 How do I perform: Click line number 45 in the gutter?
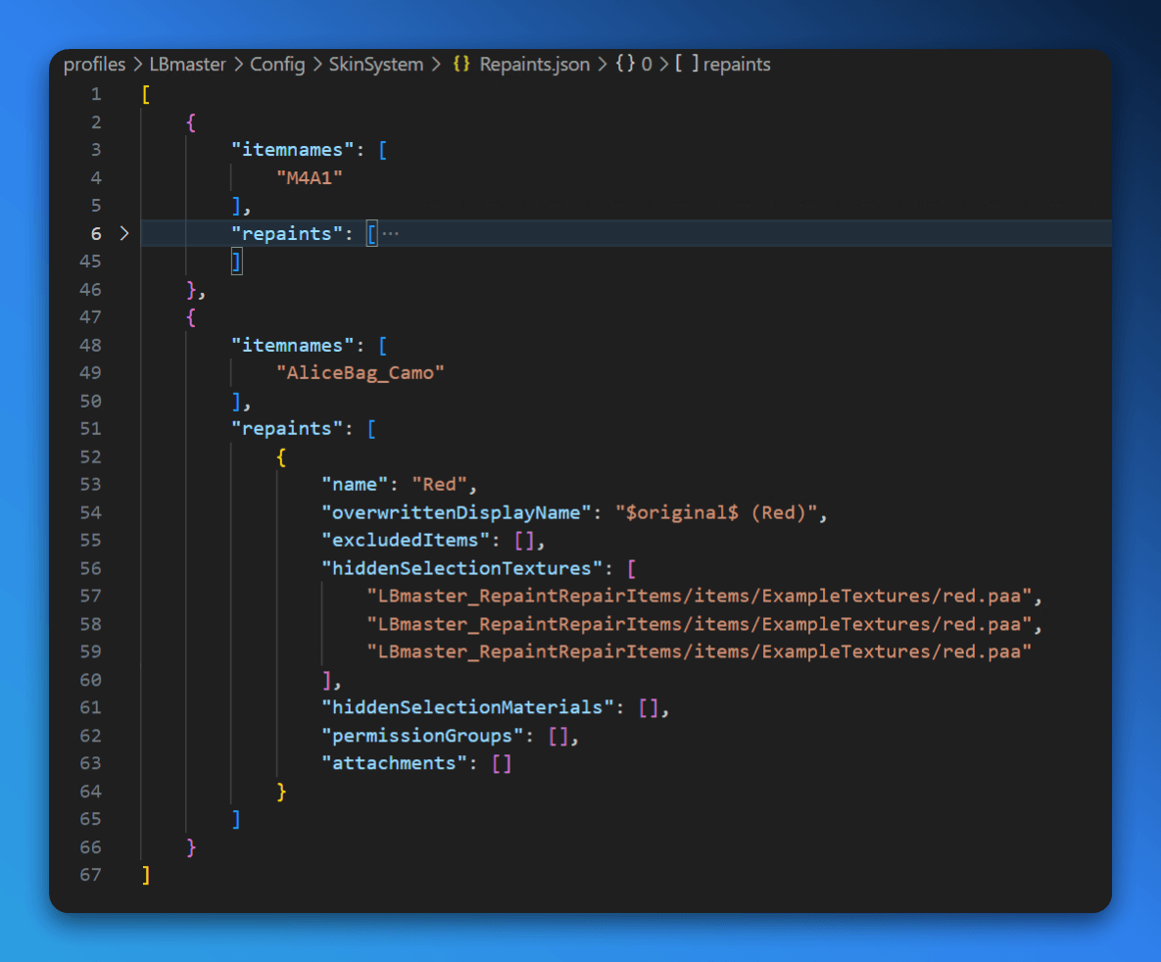(x=90, y=262)
